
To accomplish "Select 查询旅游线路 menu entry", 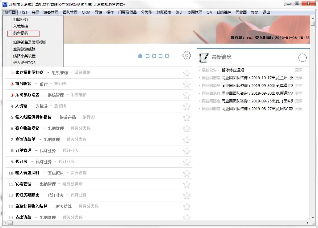I will 24,49.
